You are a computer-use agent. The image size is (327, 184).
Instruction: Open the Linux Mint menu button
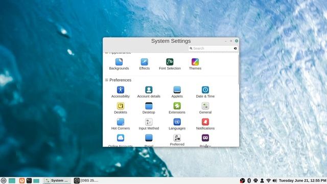(4, 180)
